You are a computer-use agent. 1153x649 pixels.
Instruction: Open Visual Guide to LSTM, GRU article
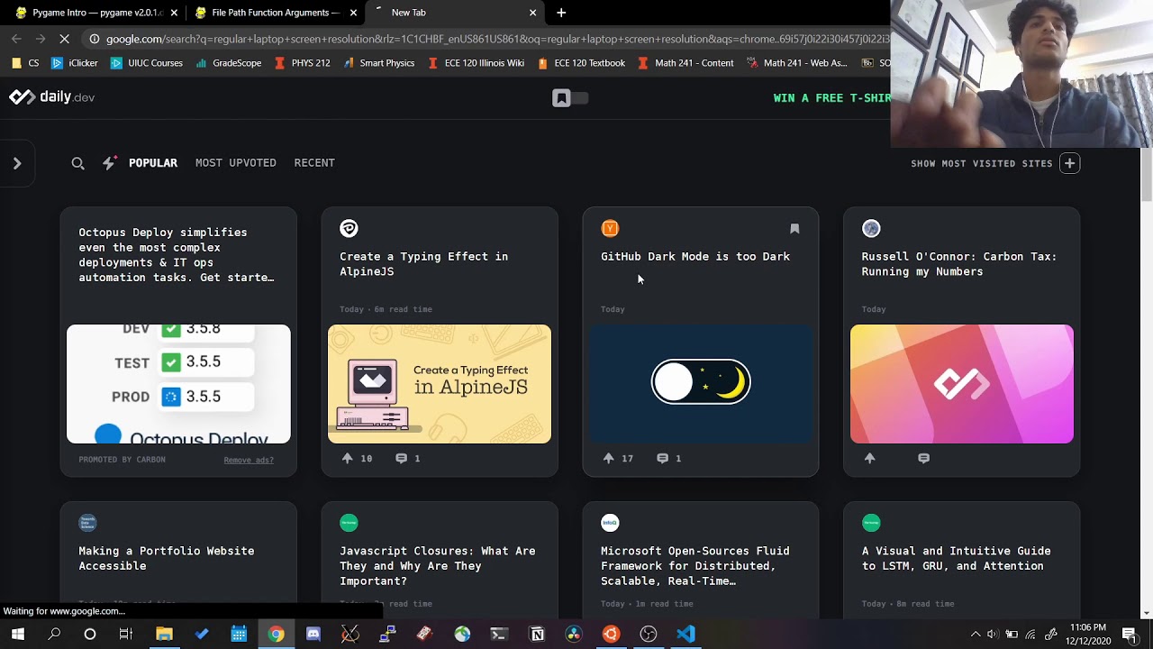[x=956, y=559]
